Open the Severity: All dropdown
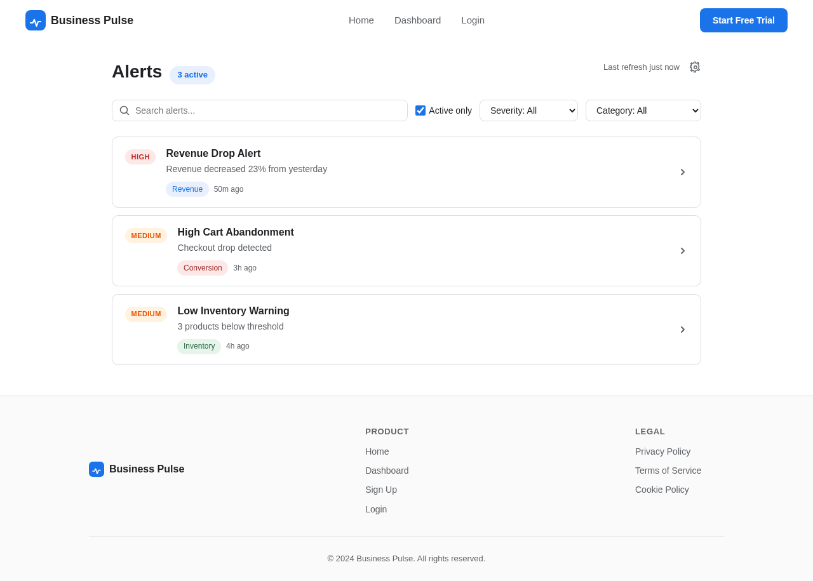 (x=528, y=110)
